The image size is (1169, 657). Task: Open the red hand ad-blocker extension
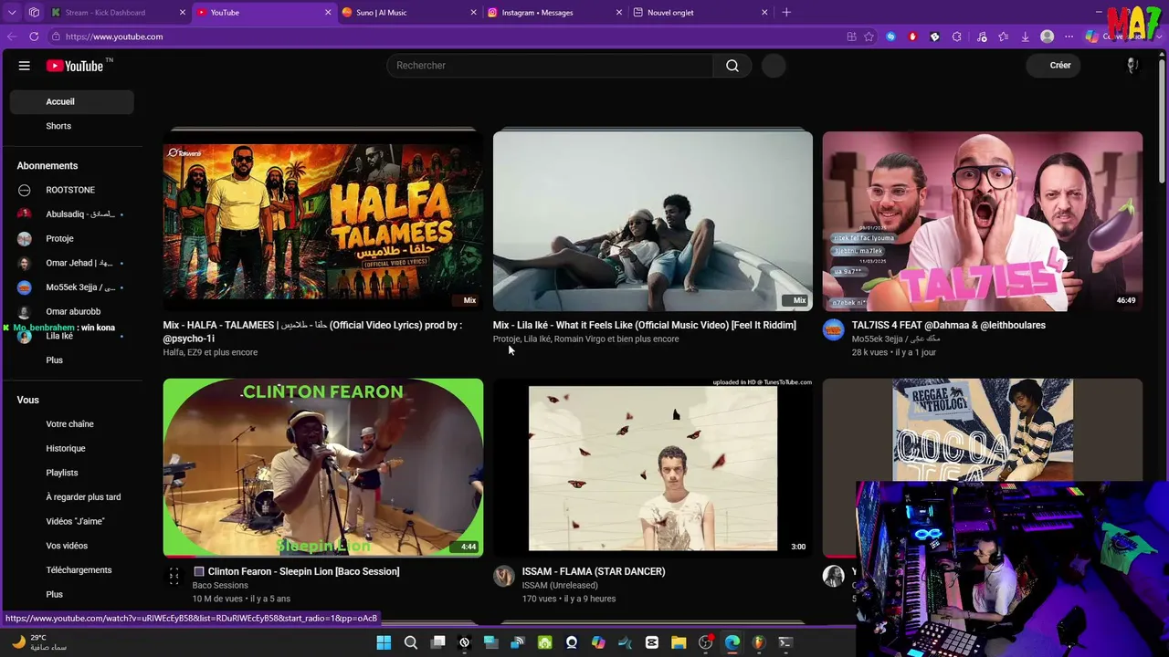point(912,36)
